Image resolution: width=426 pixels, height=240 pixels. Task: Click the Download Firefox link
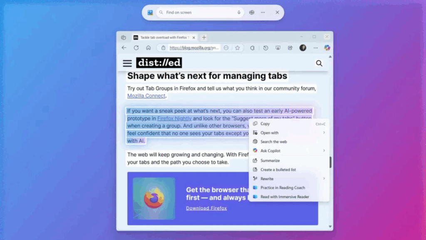(x=206, y=208)
